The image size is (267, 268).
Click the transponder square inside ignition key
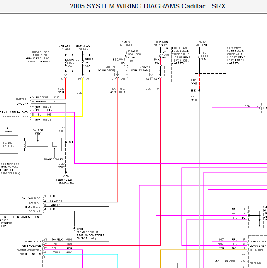[55, 144]
